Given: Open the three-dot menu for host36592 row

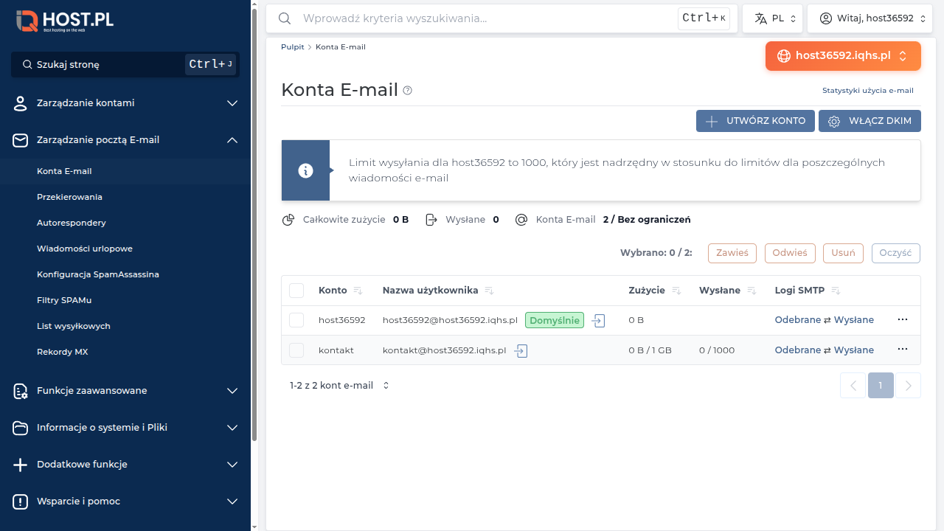Looking at the screenshot, I should click(x=902, y=319).
